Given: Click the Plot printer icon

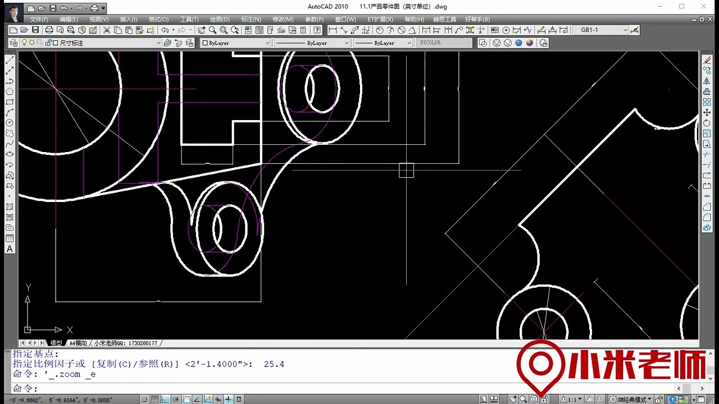Looking at the screenshot, I should point(49,30).
